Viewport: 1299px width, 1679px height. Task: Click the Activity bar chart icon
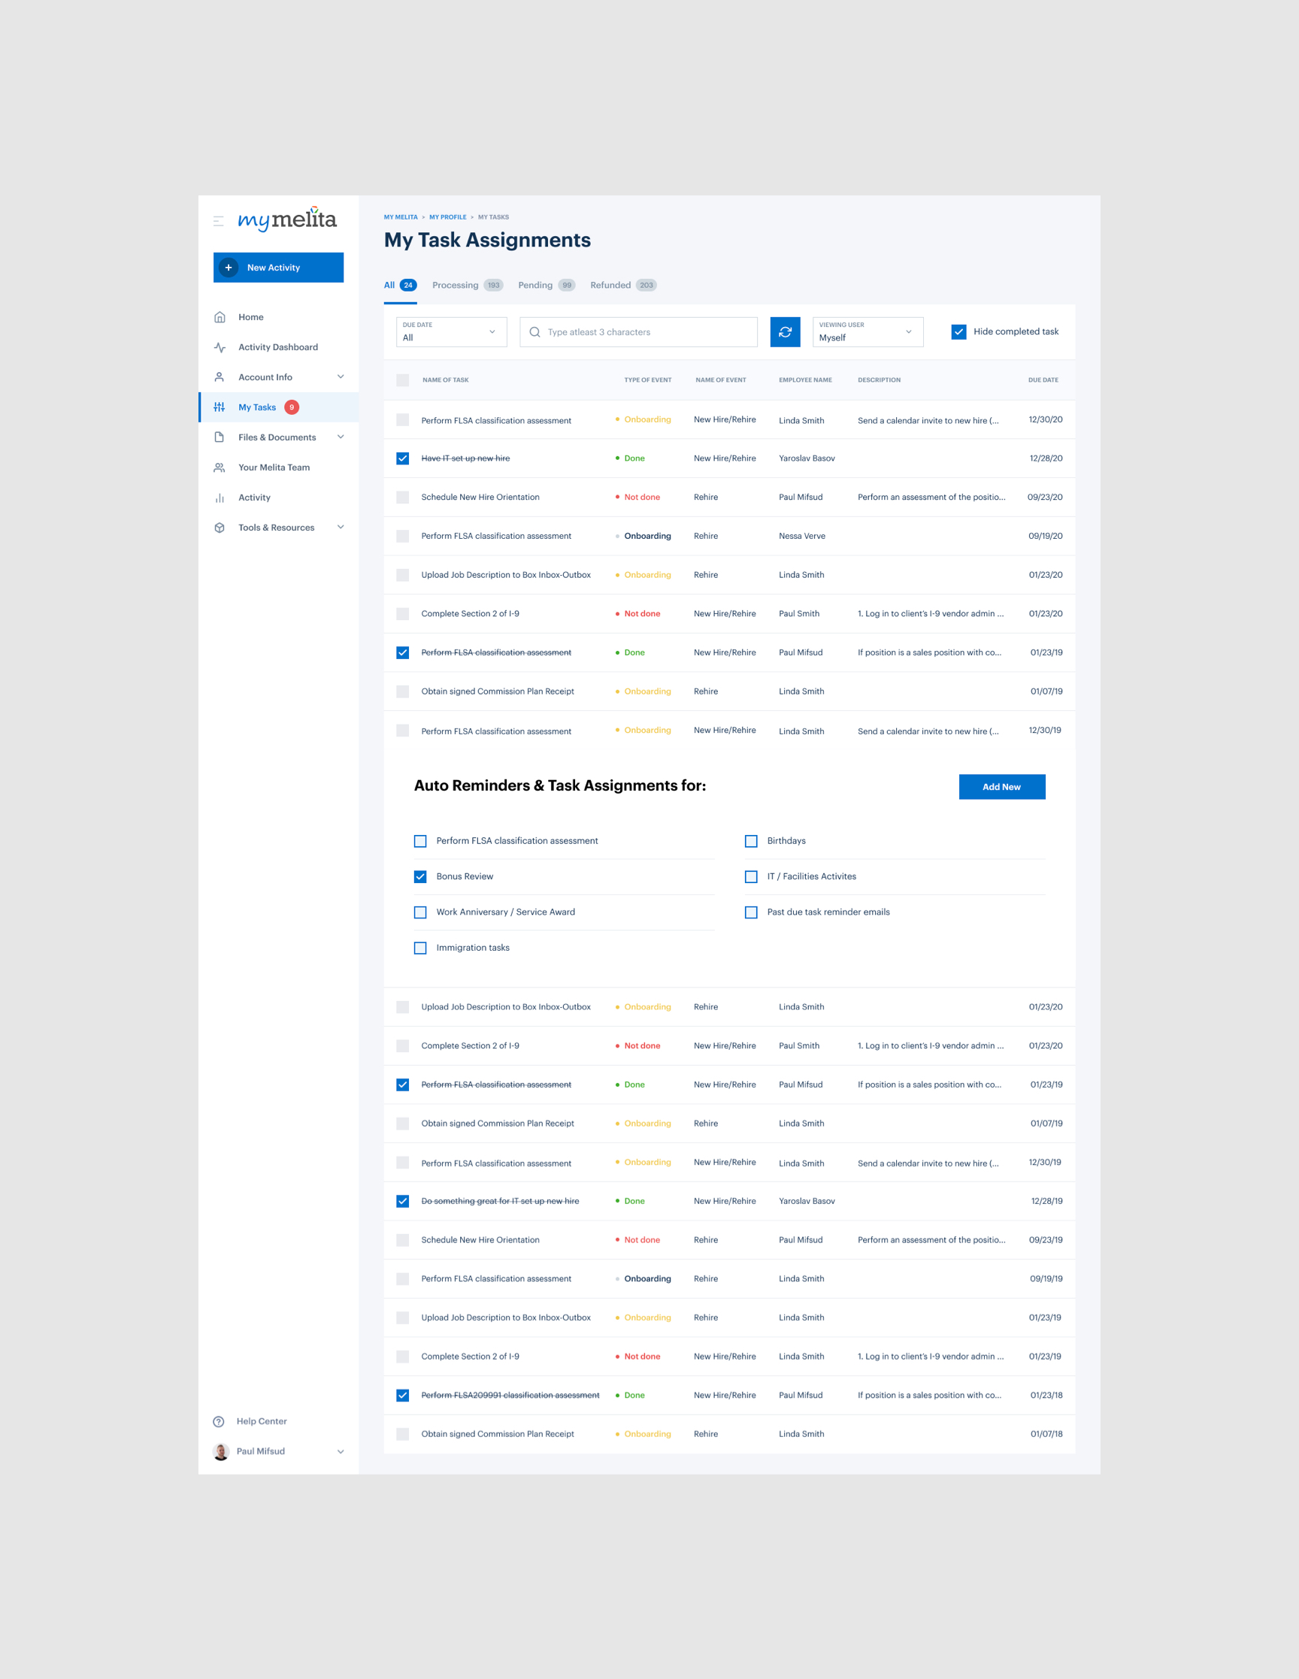click(220, 498)
